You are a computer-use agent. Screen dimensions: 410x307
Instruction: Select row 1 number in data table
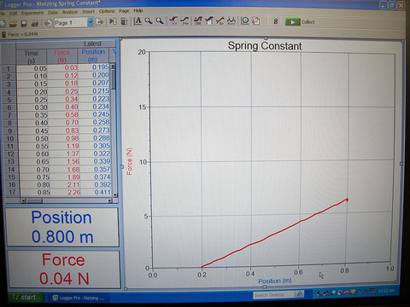[9, 69]
